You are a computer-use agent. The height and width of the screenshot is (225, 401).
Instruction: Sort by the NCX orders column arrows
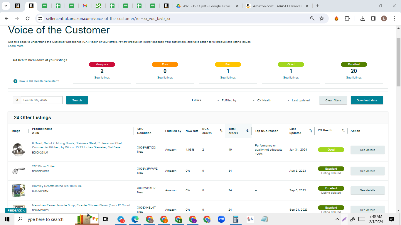coord(221,131)
